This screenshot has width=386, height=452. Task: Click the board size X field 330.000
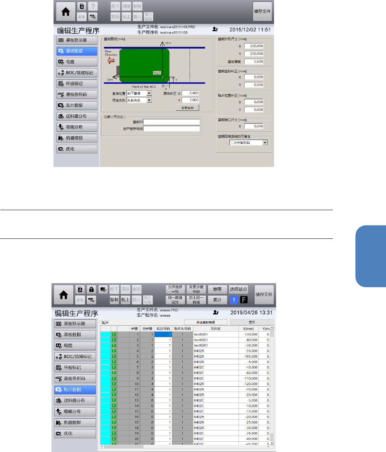click(x=254, y=46)
